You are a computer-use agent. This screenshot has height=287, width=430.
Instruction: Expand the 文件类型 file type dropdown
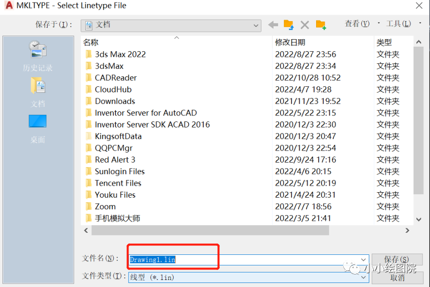[363, 277]
